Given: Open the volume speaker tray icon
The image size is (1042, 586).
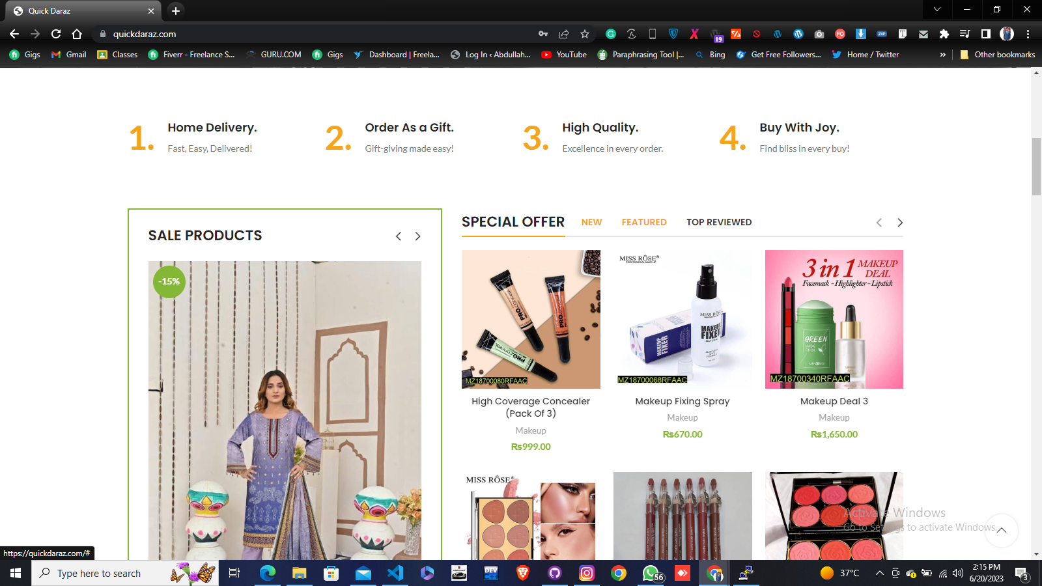Looking at the screenshot, I should 958,573.
